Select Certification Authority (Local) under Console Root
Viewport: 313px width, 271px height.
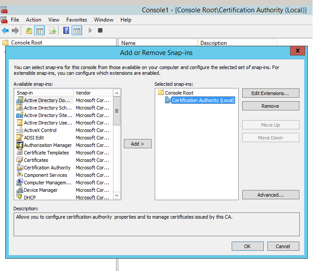tap(203, 100)
